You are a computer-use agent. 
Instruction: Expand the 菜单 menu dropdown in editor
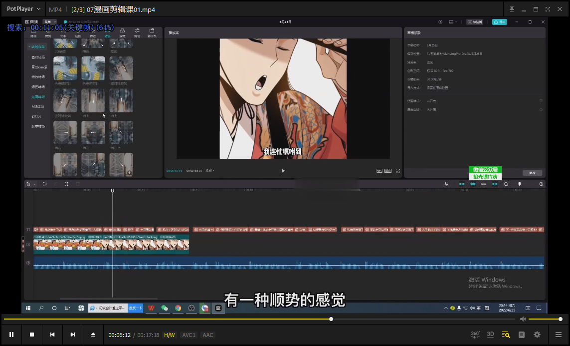49,22
